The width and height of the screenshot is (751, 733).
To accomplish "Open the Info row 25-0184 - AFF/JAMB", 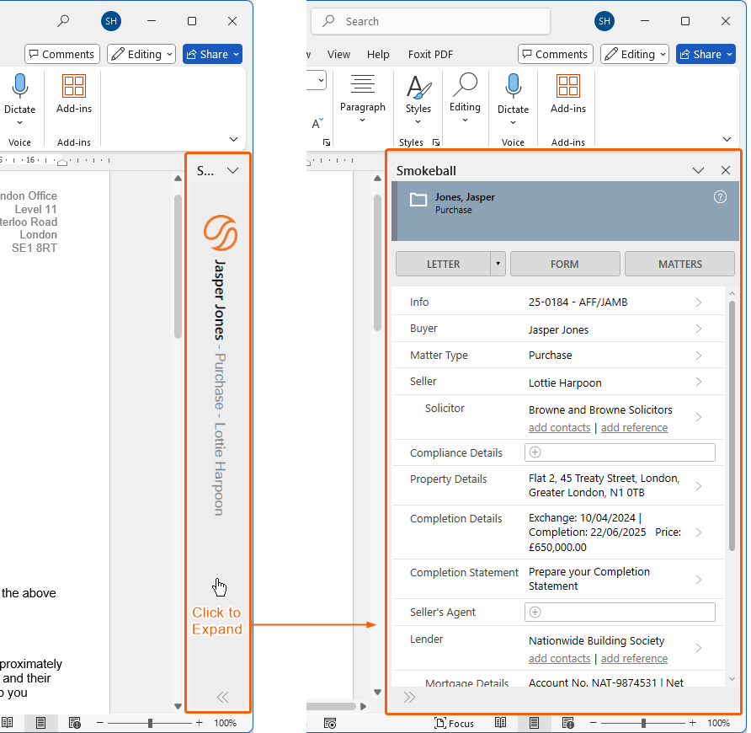I will pos(558,302).
